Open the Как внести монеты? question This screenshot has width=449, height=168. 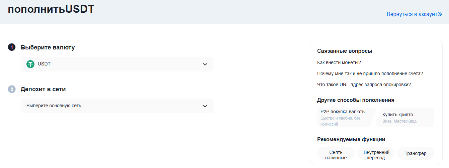tap(339, 62)
